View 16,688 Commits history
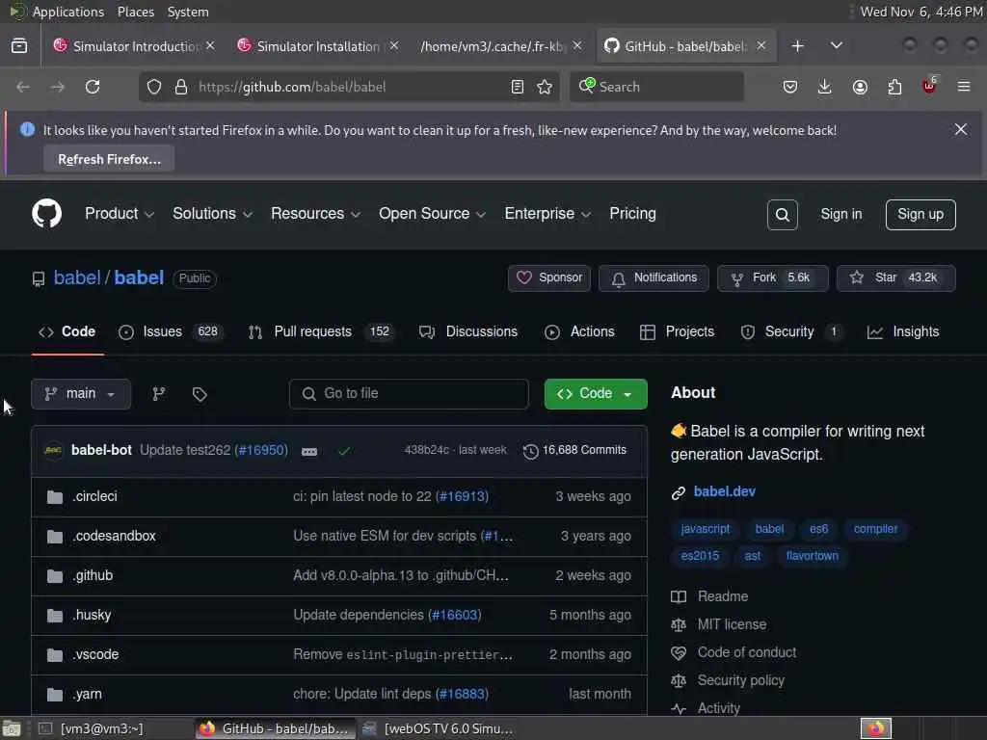This screenshot has width=987, height=740. pyautogui.click(x=574, y=451)
